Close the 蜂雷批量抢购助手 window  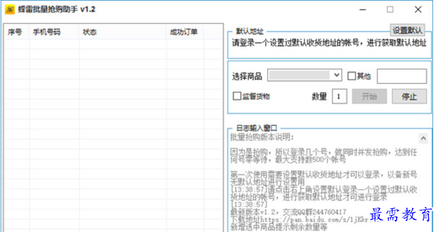coord(418,9)
